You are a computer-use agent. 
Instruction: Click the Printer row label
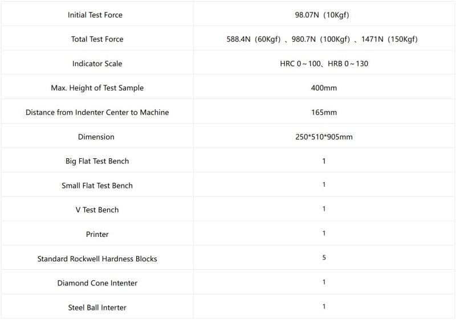(x=97, y=235)
